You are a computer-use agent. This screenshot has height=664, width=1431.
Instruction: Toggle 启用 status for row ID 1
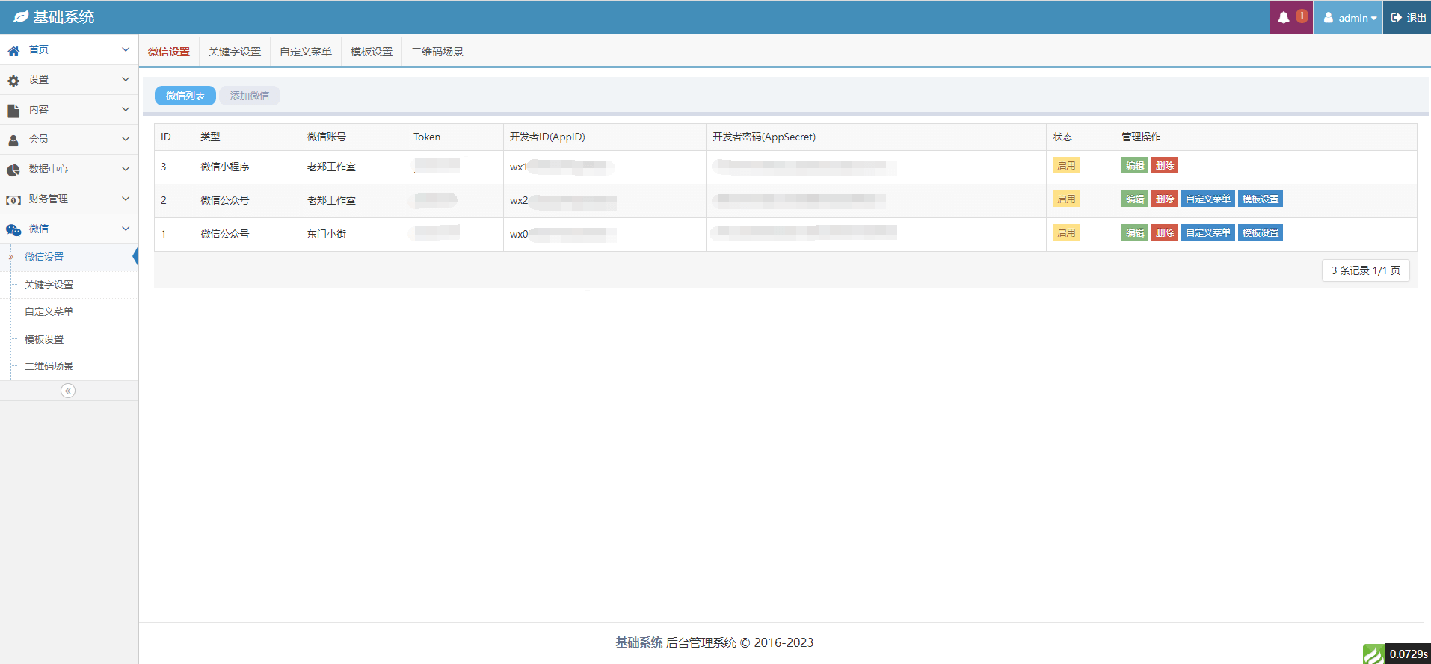click(1066, 233)
